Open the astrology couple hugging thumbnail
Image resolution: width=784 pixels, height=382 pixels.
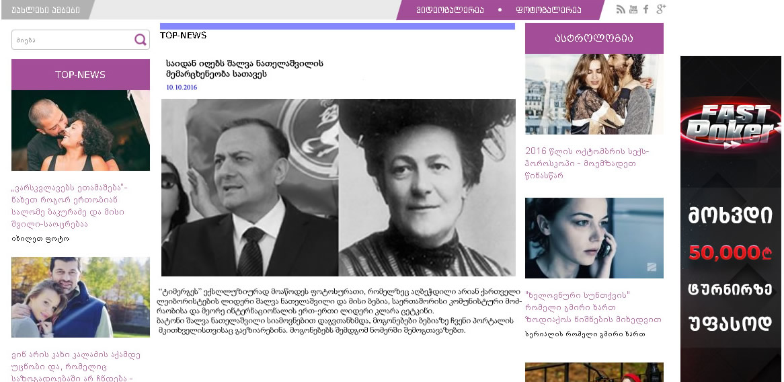594,94
